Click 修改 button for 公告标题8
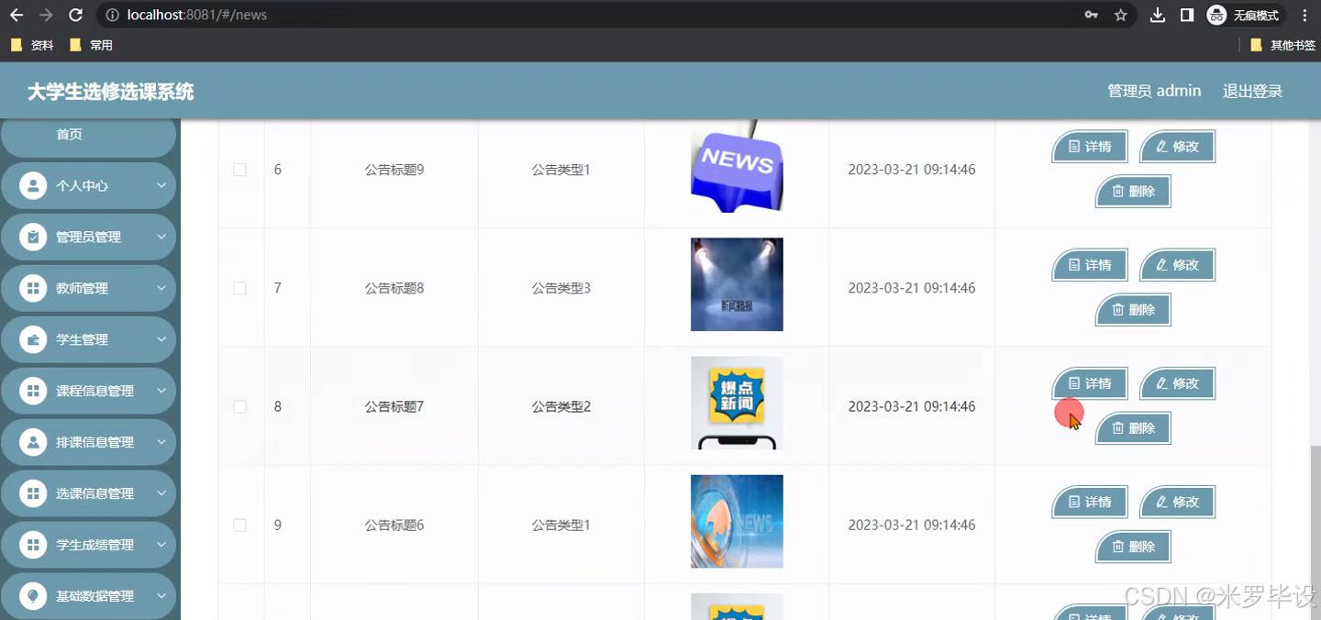Image resolution: width=1321 pixels, height=620 pixels. 1178,265
